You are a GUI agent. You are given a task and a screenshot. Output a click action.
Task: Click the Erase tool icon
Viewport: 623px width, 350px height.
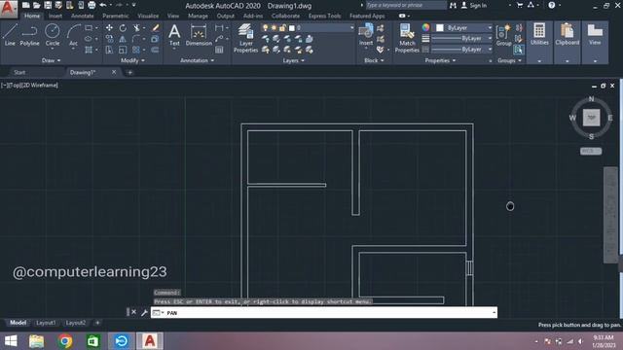pos(156,28)
